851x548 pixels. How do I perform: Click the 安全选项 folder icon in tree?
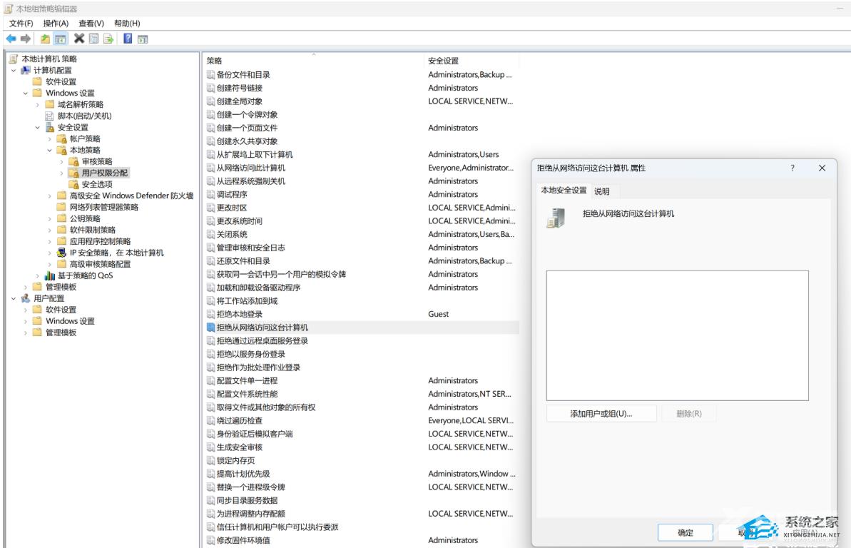[73, 184]
